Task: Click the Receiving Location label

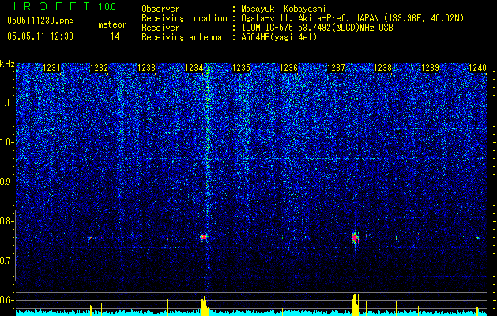Action: pyautogui.click(x=184, y=18)
